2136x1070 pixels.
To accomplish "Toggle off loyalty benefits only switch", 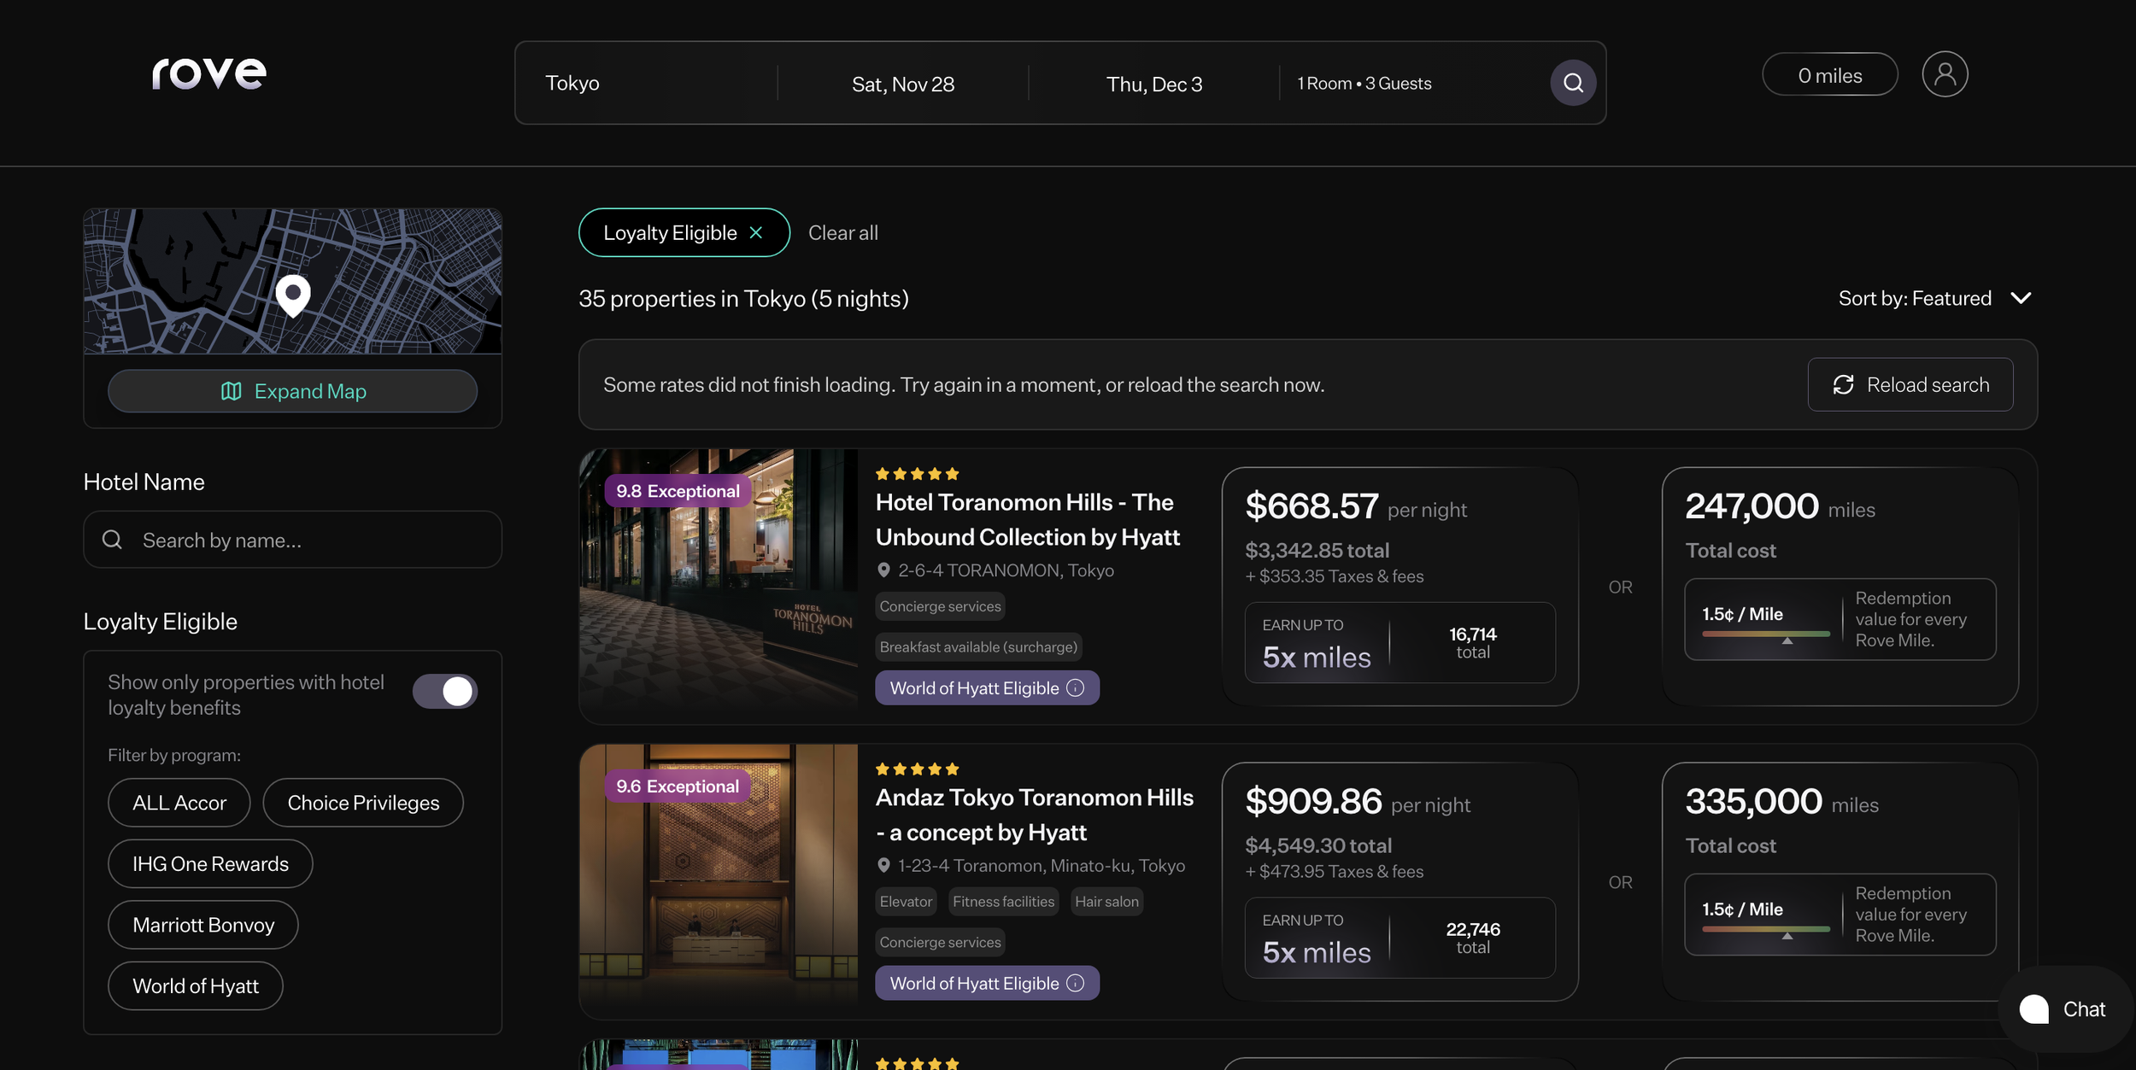I will coord(445,692).
